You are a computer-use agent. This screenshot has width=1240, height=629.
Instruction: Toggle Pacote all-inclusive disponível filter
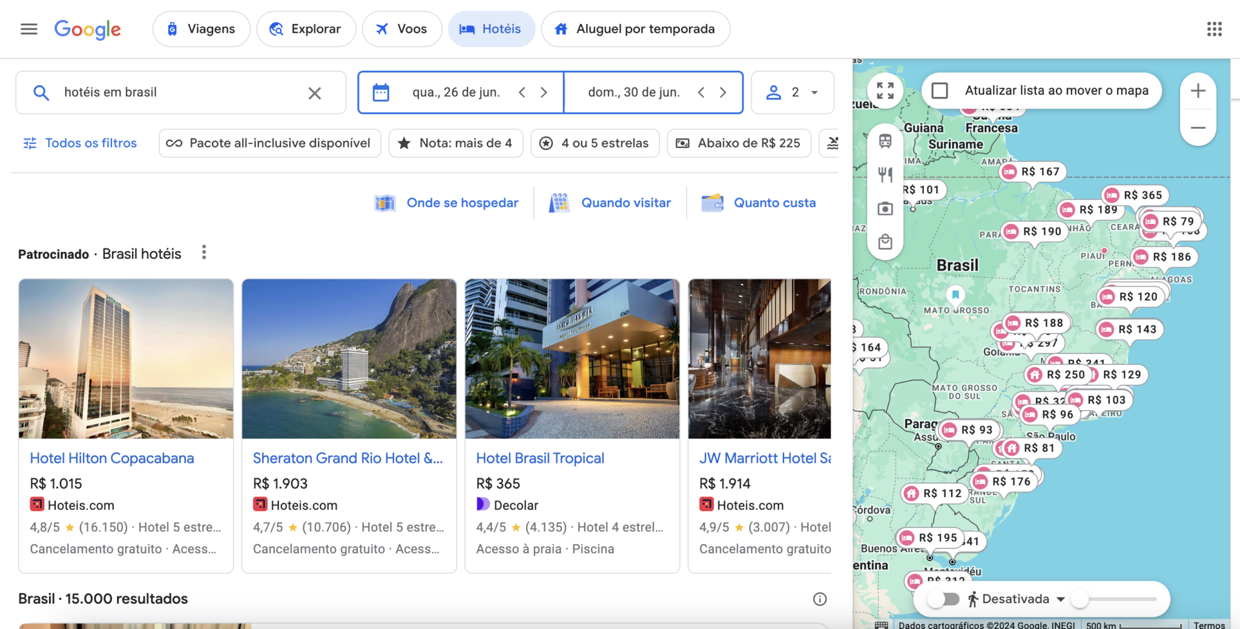(x=270, y=143)
